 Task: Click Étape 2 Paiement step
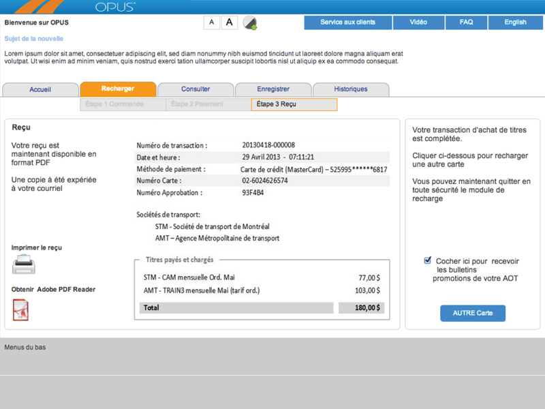click(208, 104)
